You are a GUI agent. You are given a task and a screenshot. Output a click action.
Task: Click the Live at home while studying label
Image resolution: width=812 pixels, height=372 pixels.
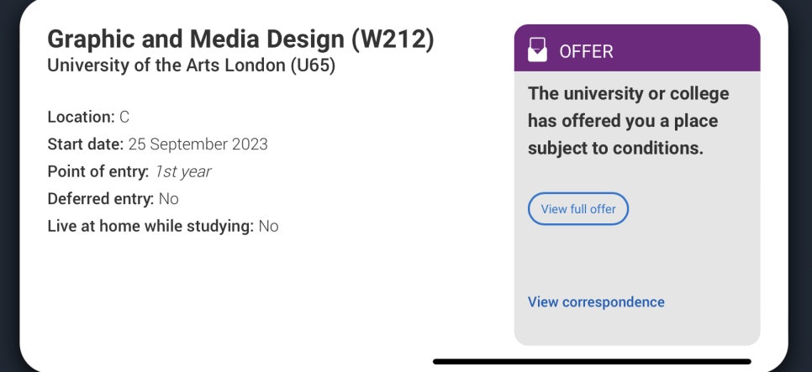(x=150, y=226)
